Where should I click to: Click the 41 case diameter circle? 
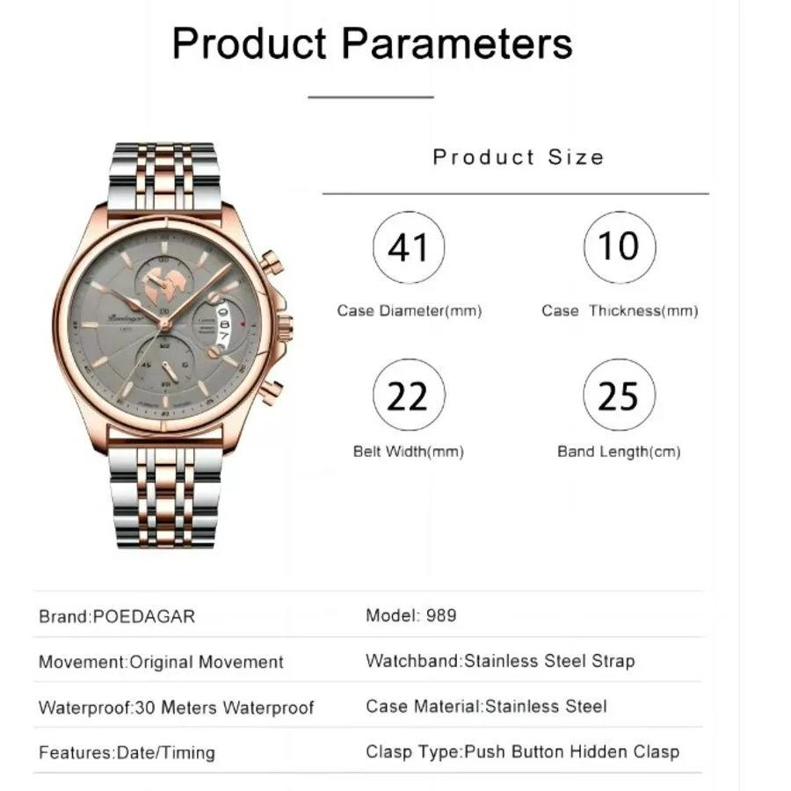pyautogui.click(x=409, y=248)
